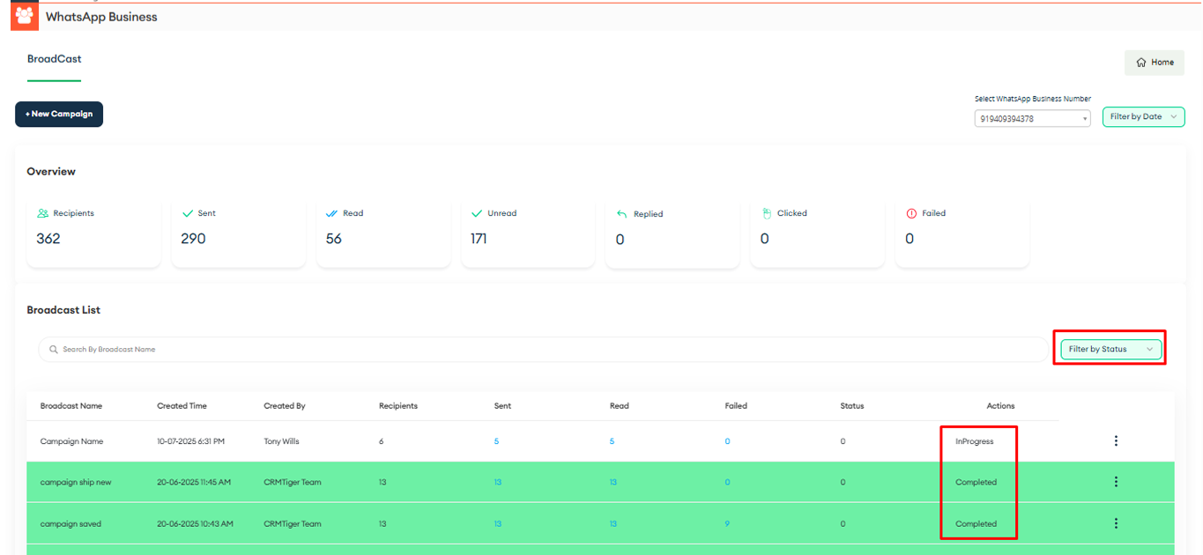Viewport: 1203px width, 555px height.
Task: Click the Recipients people icon in Overview
Action: click(x=42, y=213)
